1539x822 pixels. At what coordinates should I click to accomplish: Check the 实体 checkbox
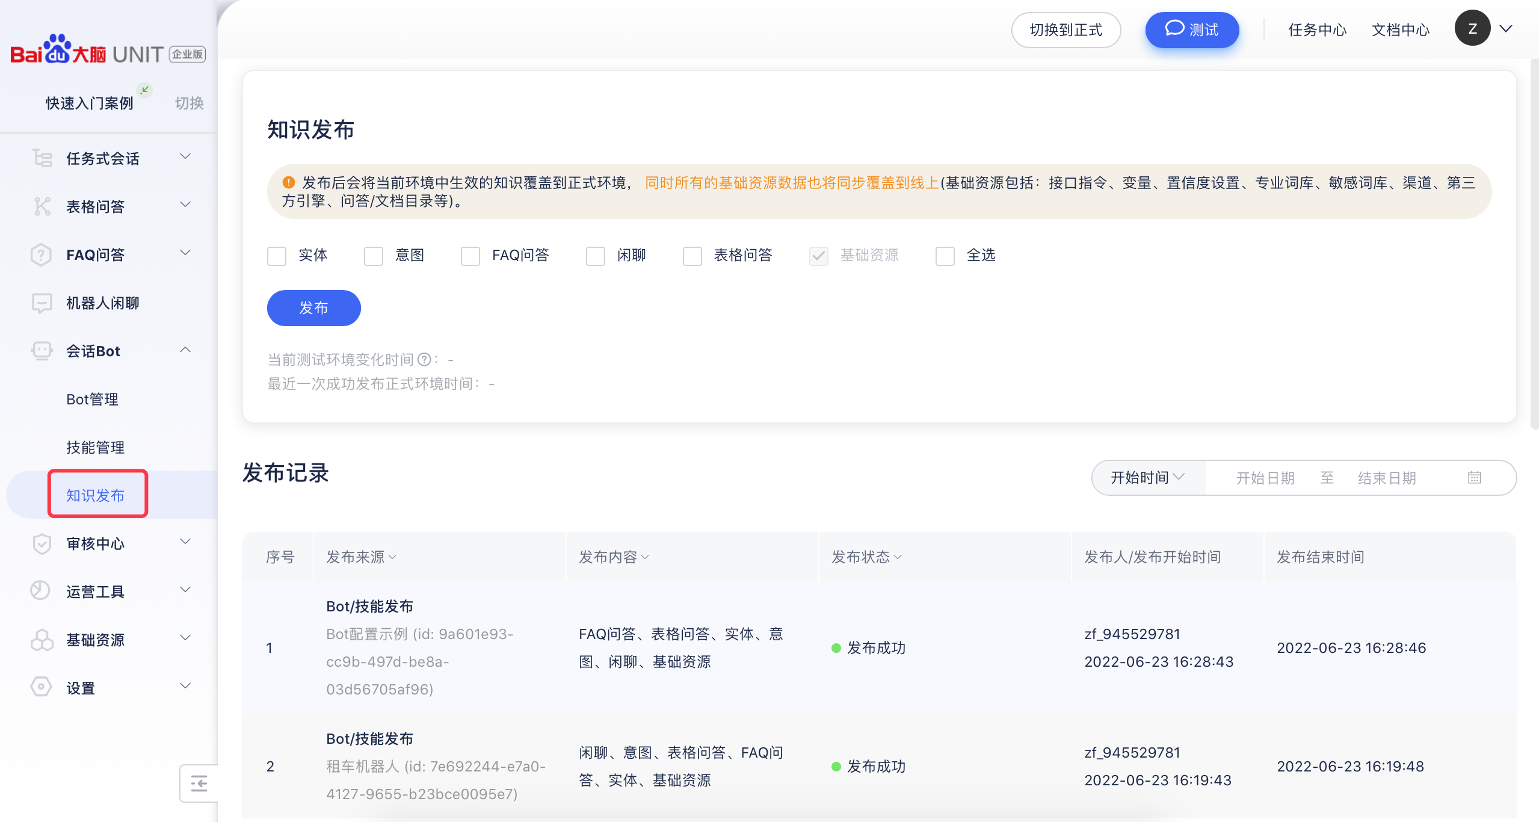point(277,256)
